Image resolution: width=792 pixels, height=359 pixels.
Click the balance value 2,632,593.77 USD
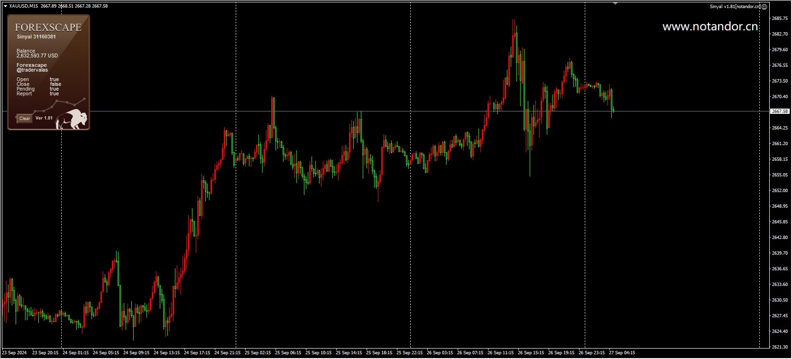click(x=37, y=55)
